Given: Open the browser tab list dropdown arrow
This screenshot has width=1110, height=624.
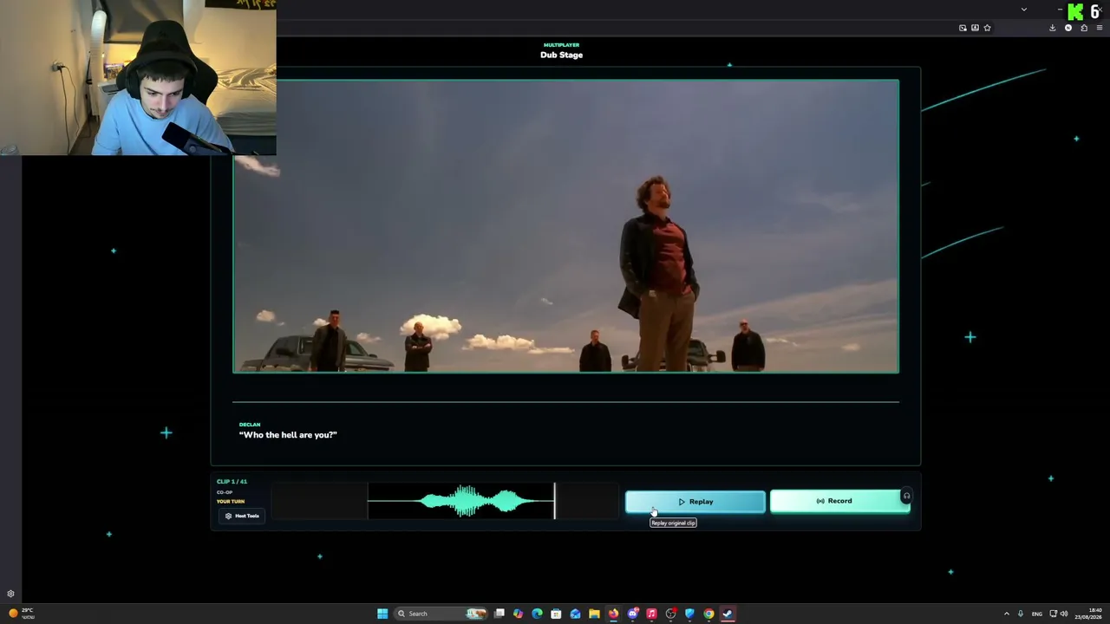Looking at the screenshot, I should 1024,10.
